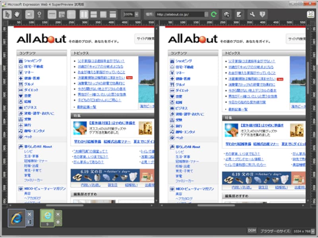Open the zoom percentage dropdown
This screenshot has height=238, width=318.
[x=137, y=14]
